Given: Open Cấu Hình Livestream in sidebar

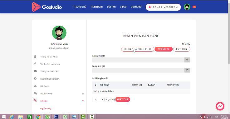Looking at the screenshot, I should 50,79.
